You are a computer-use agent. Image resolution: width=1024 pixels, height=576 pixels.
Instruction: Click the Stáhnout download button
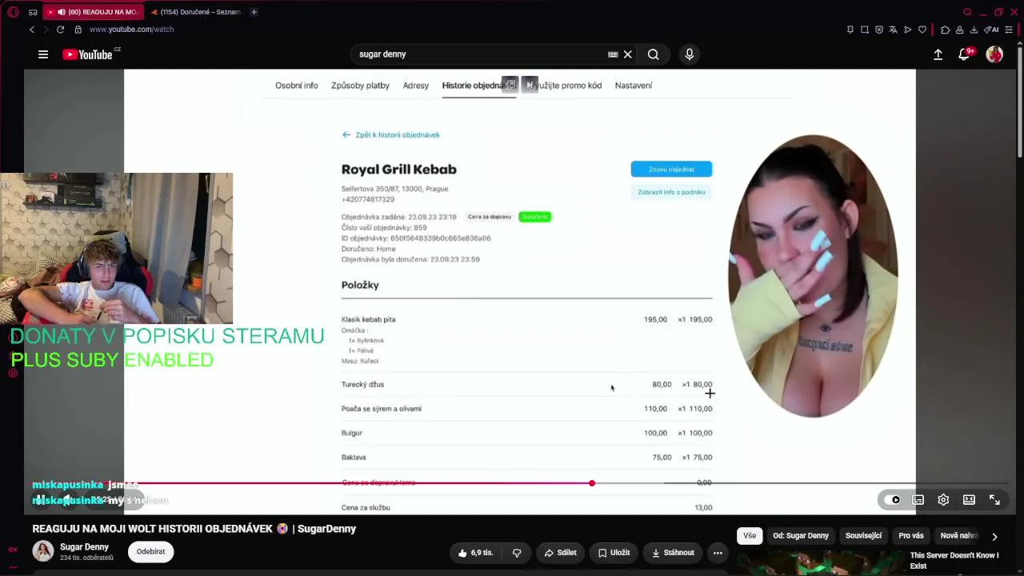pyautogui.click(x=673, y=553)
